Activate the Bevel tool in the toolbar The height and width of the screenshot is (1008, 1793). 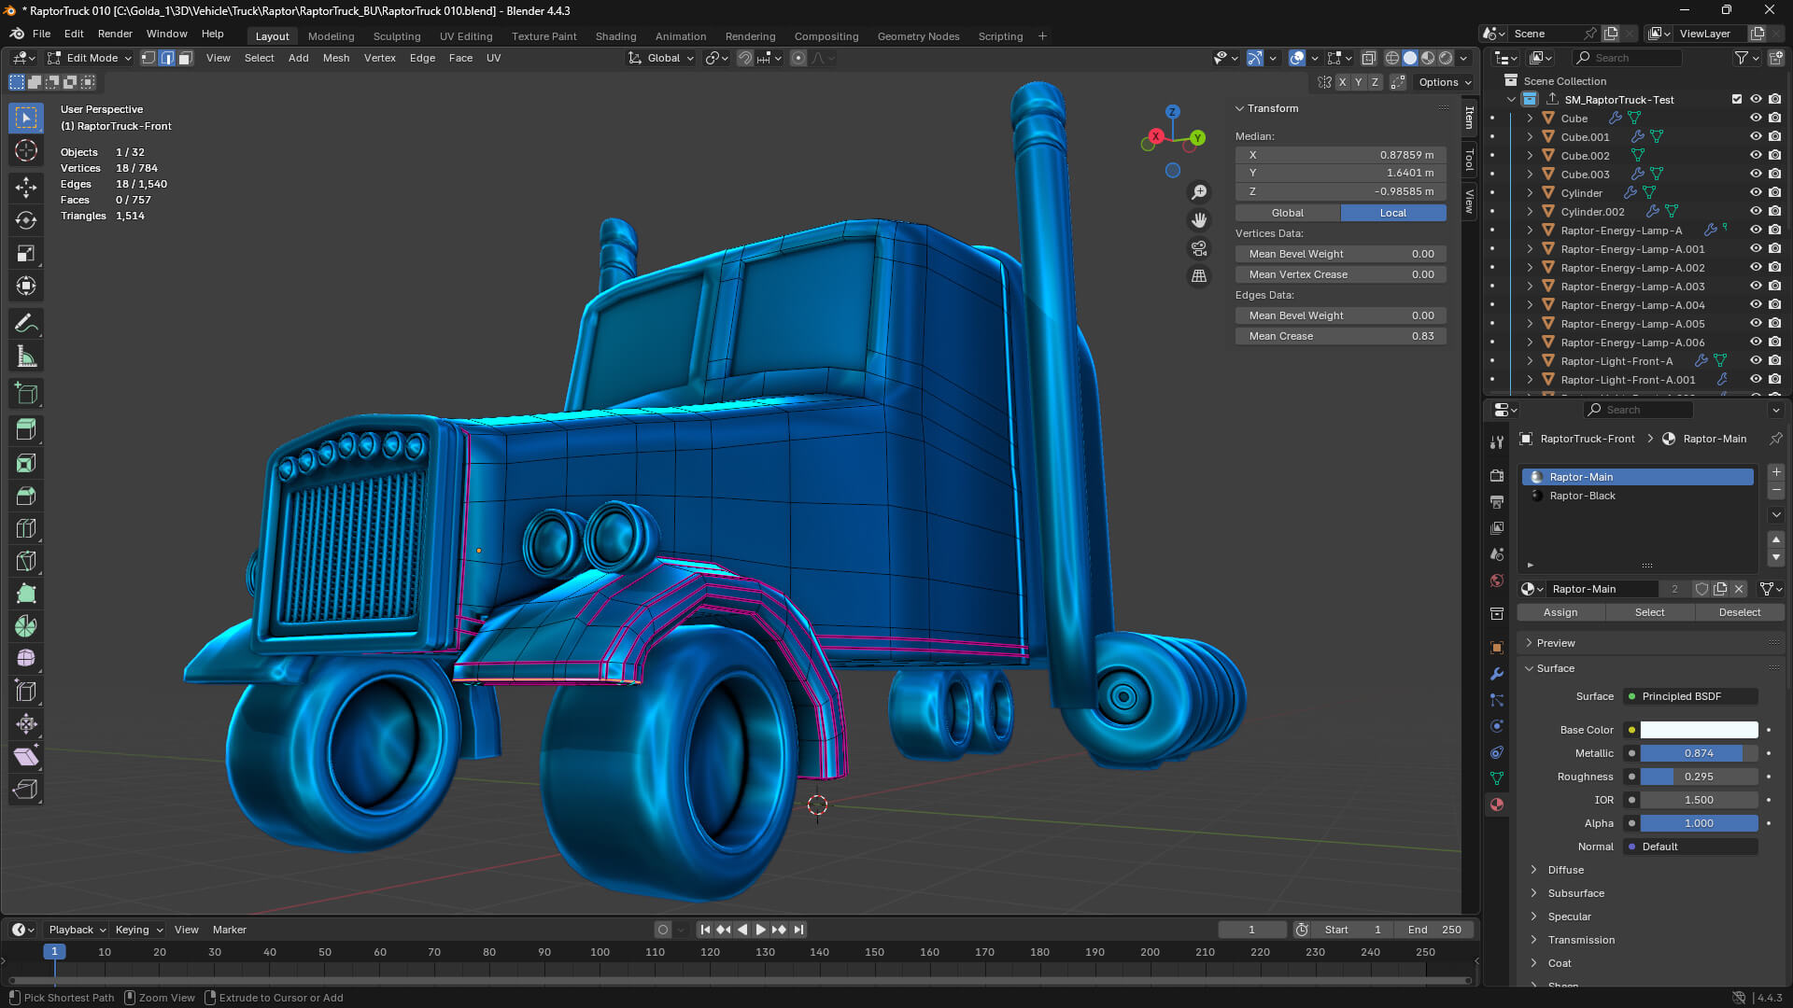click(x=25, y=496)
